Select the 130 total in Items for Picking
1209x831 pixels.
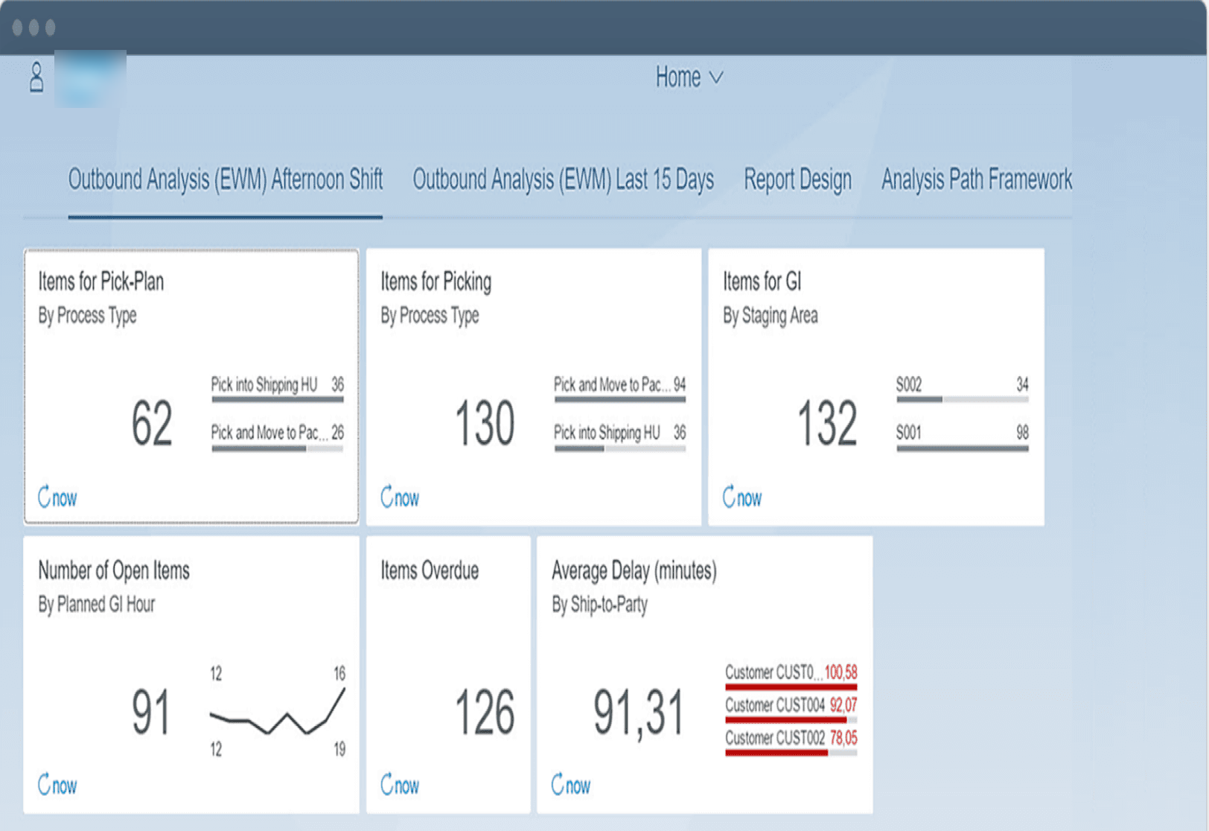pos(485,424)
